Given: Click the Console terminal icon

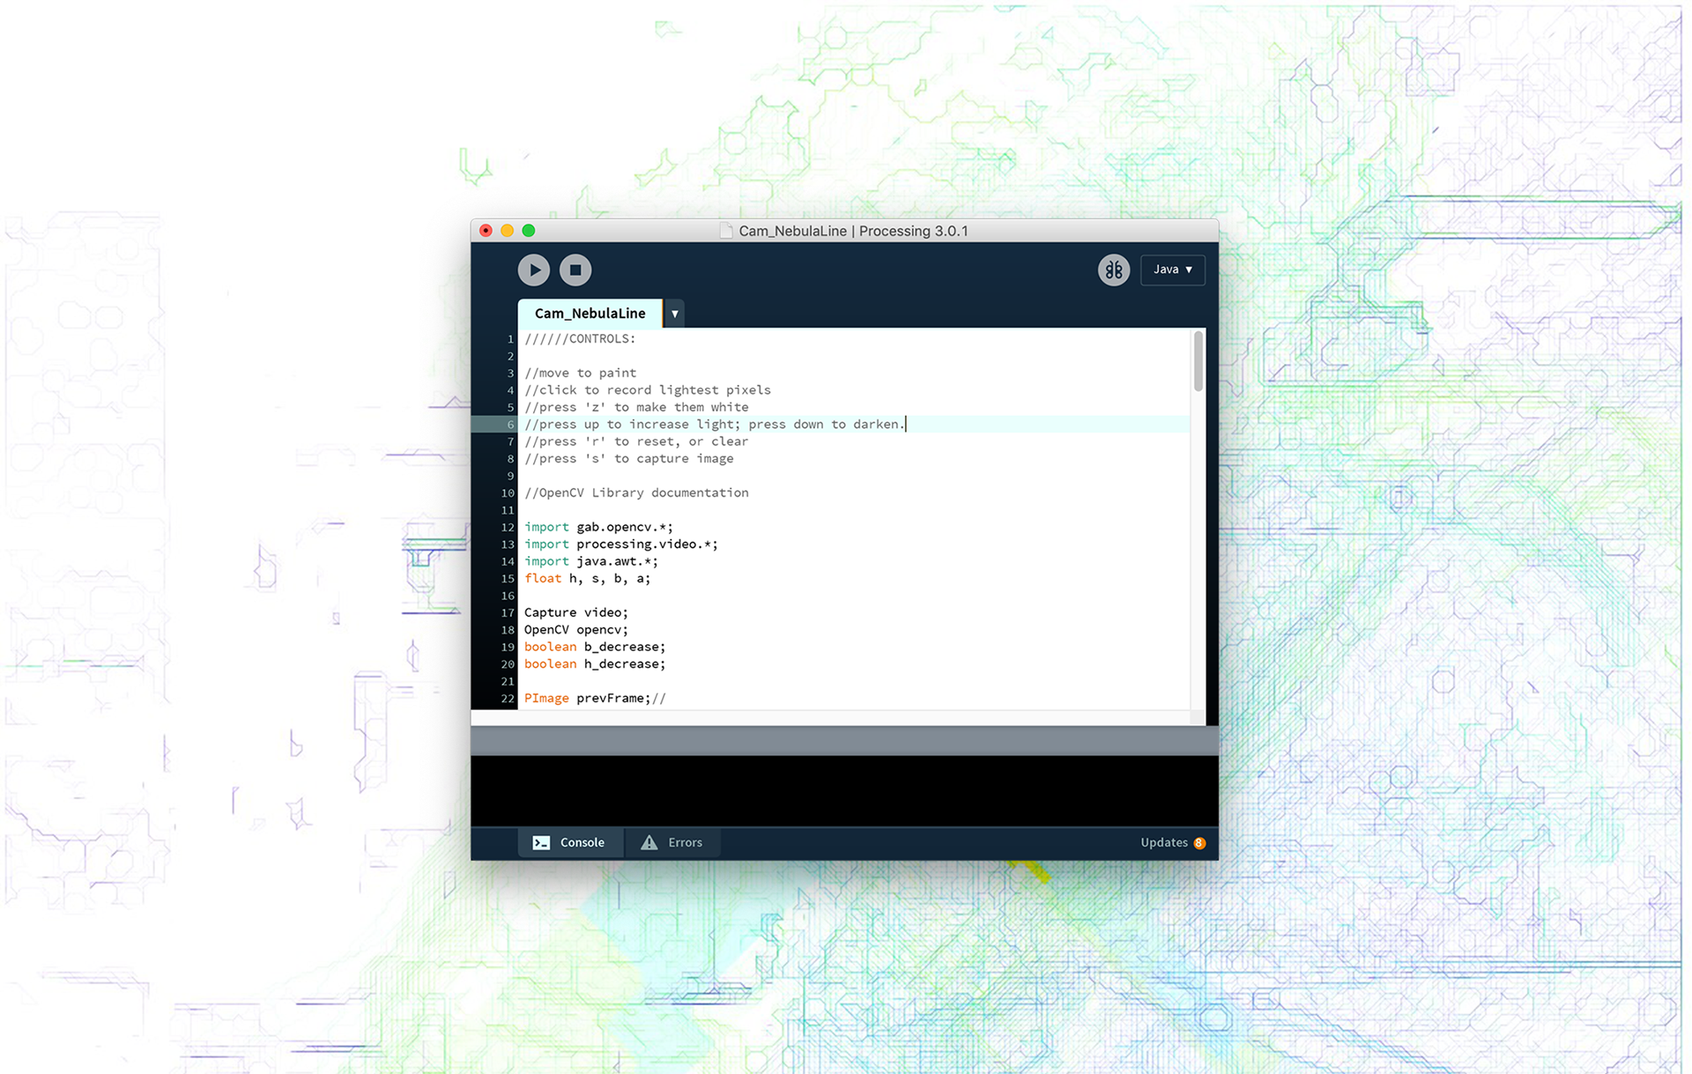Looking at the screenshot, I should pos(541,842).
